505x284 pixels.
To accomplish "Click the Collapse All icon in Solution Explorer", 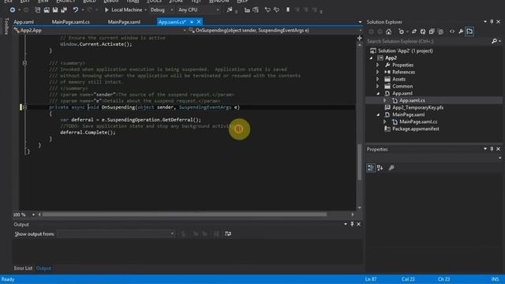I will coord(432,32).
